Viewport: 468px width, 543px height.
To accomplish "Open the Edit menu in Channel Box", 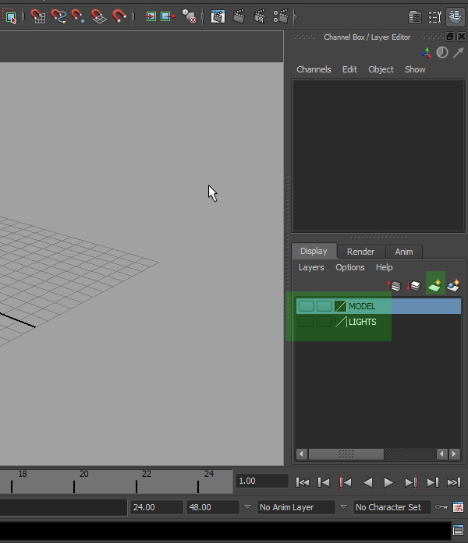I will (x=349, y=69).
